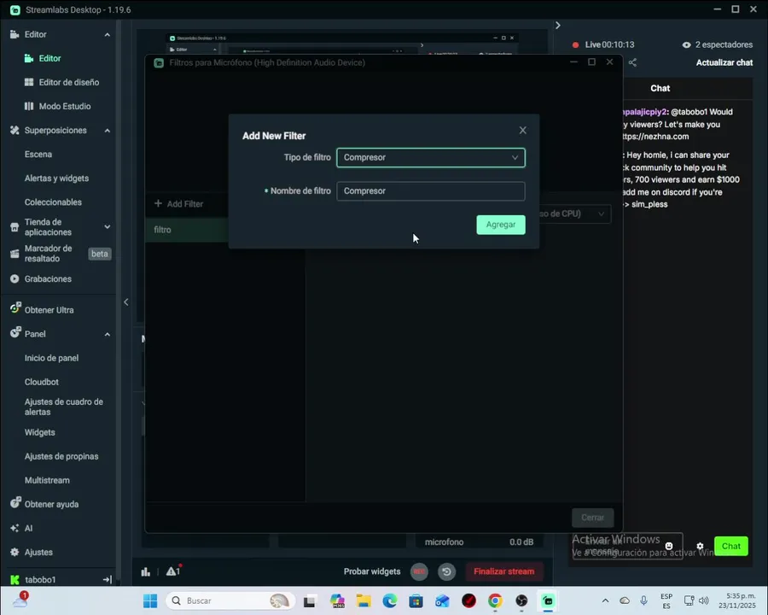Select the 'filtro' entry in filter list
Screen dimensions: 768x615
tap(187, 230)
